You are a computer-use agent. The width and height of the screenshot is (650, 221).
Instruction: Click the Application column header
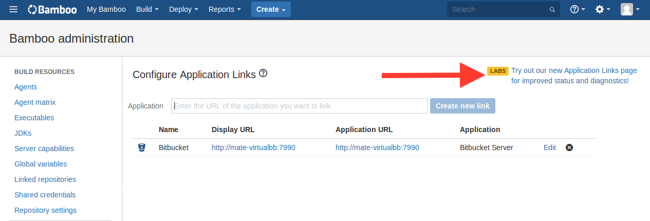[480, 130]
